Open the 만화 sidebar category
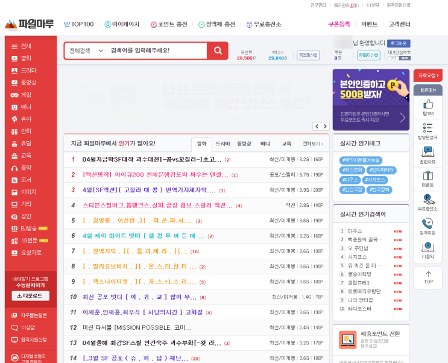 21,131
